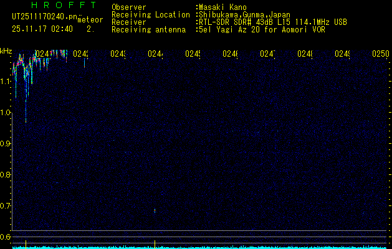Image resolution: width=392 pixels, height=249 pixels.
Task: Click the Receiving Location label
Action: pos(151,15)
